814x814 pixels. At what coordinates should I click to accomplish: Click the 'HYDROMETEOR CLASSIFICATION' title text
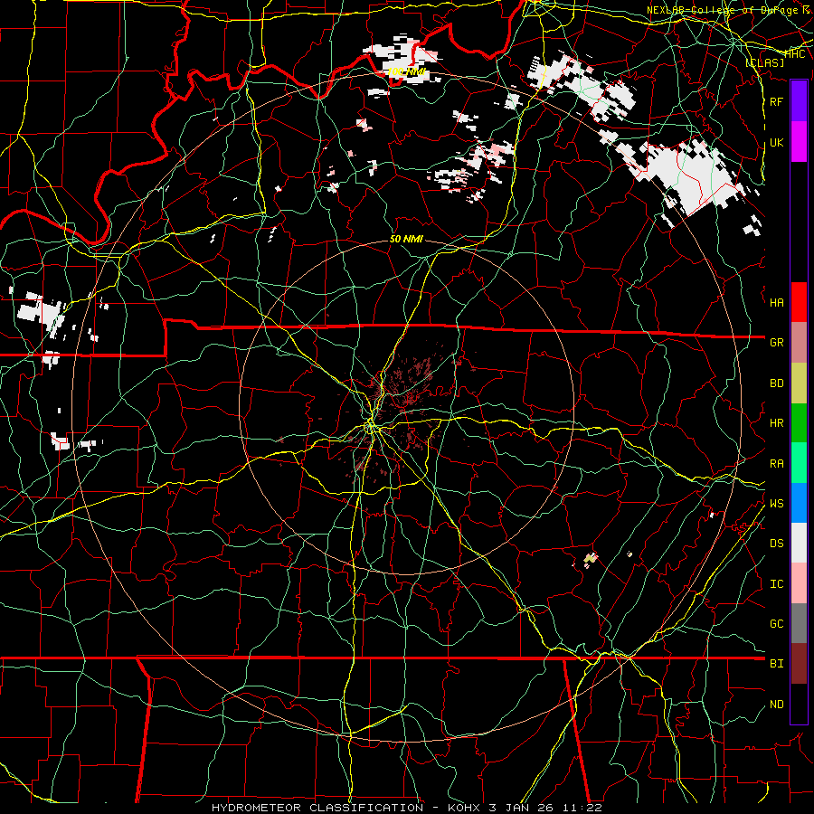pos(317,808)
